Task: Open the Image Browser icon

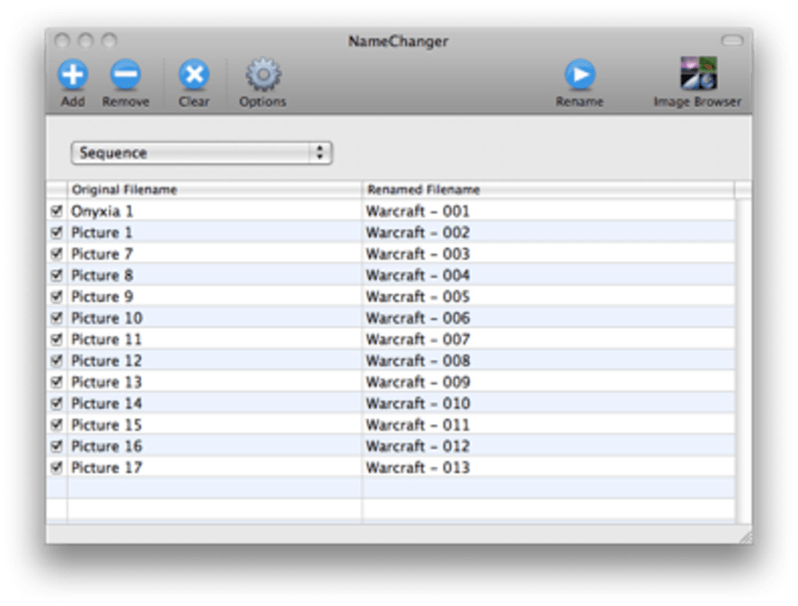Action: pyautogui.click(x=699, y=74)
